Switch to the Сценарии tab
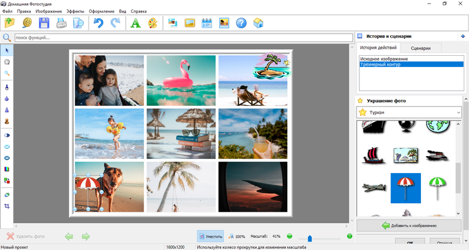Screen dimensions: 469x250 [421, 48]
